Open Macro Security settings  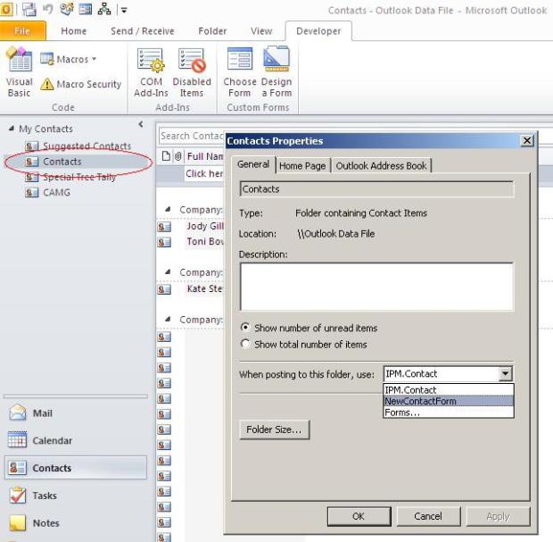click(x=81, y=85)
